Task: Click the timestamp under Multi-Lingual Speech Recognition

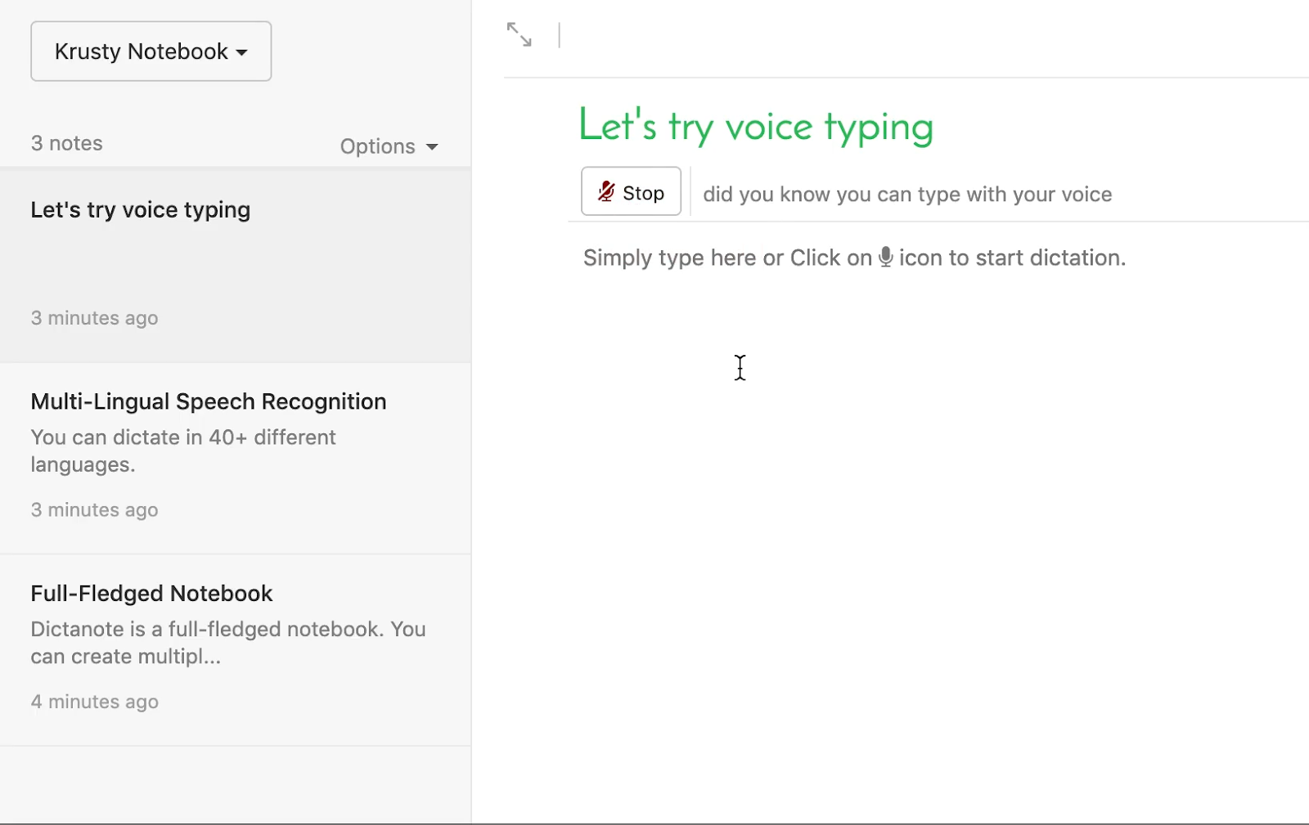Action: pyautogui.click(x=95, y=510)
